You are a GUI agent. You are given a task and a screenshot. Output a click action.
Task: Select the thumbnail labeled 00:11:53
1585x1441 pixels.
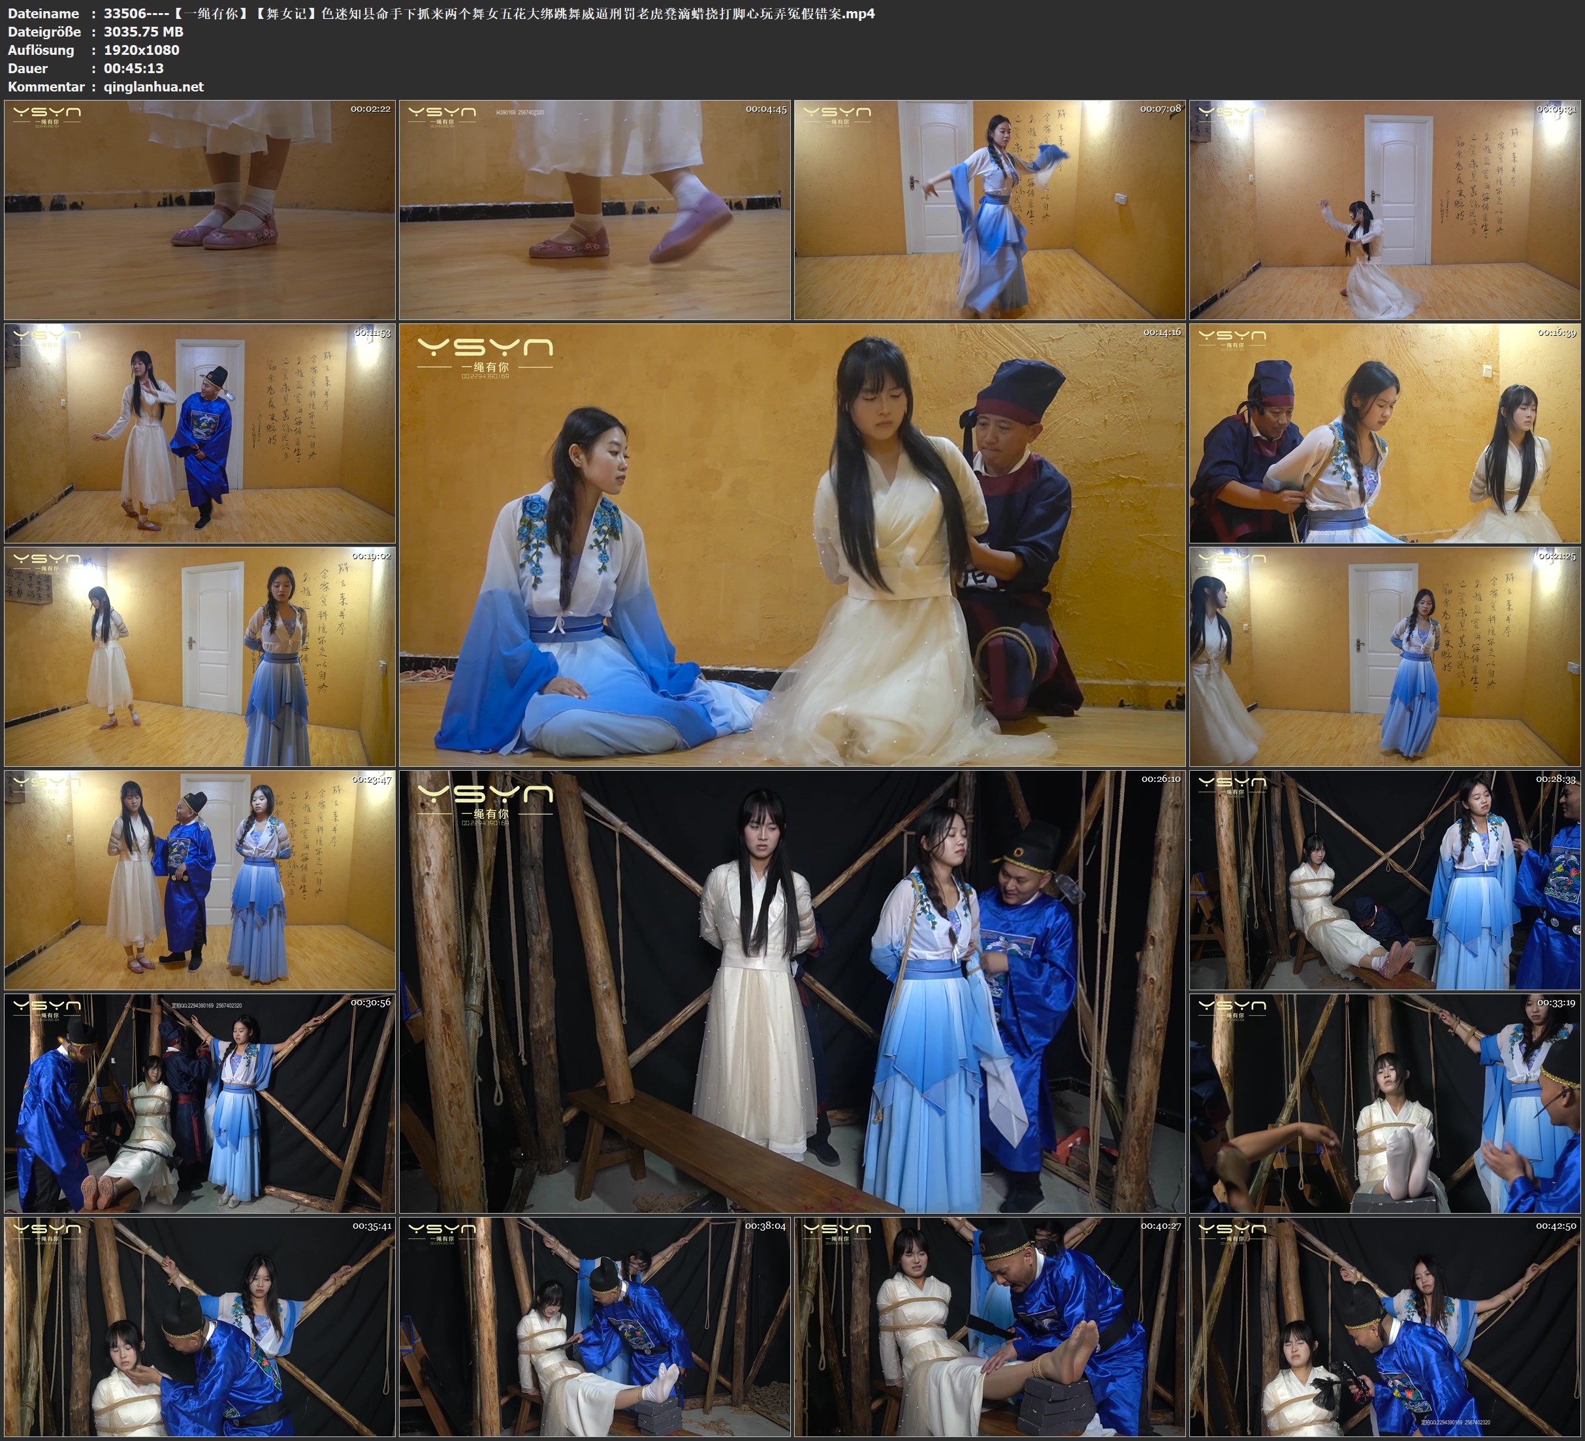(200, 432)
